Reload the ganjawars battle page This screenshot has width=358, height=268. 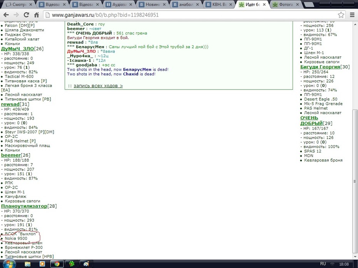(27, 15)
